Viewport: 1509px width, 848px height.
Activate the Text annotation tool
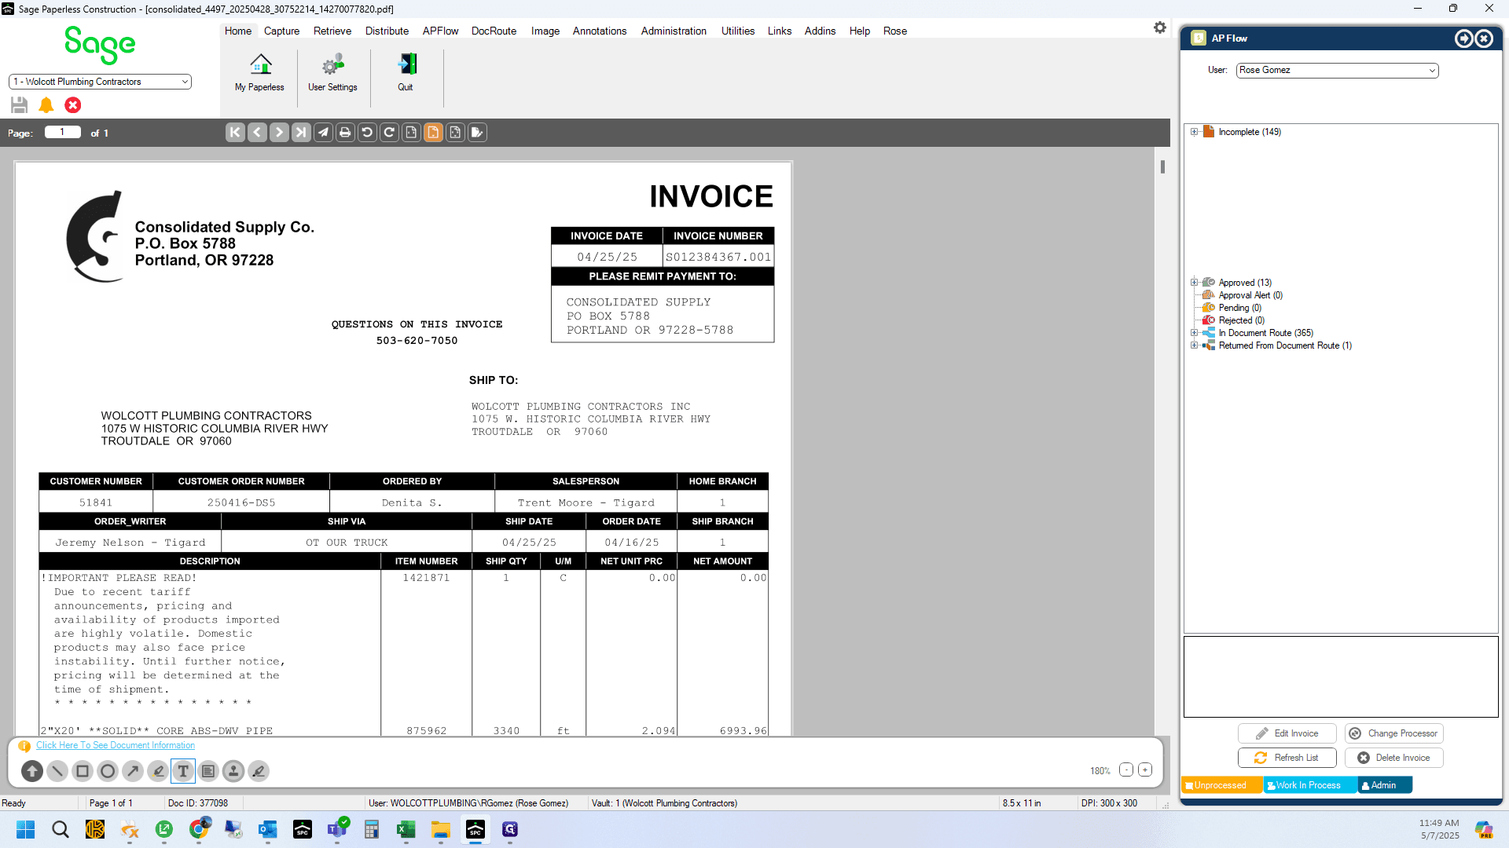pos(183,771)
